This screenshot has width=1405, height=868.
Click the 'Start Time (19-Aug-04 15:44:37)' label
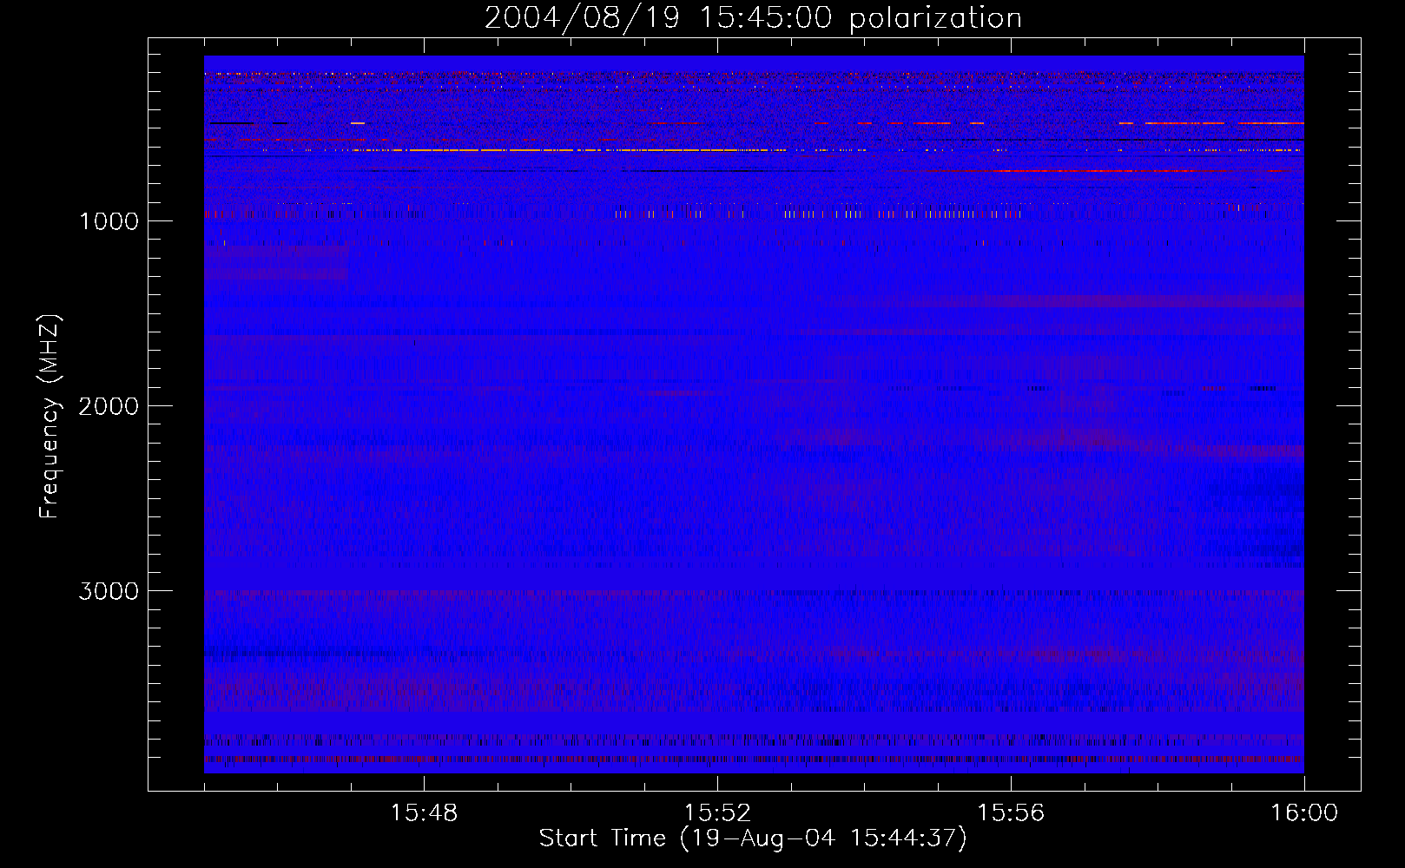753,838
